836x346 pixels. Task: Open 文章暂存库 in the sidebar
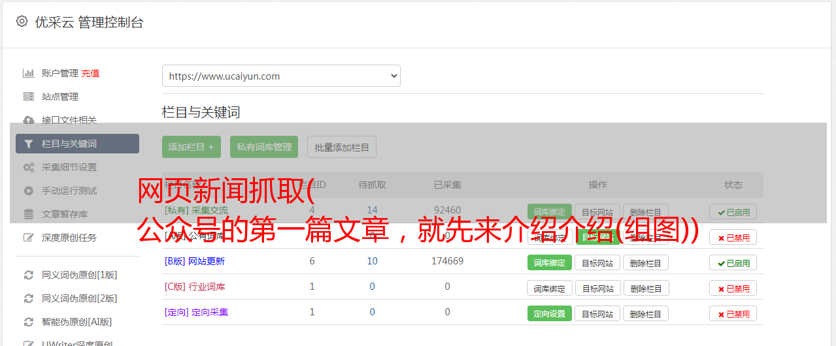(65, 214)
